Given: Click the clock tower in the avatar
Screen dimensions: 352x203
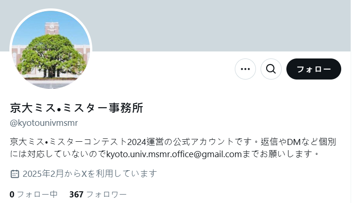Looking at the screenshot, I should 52,28.
